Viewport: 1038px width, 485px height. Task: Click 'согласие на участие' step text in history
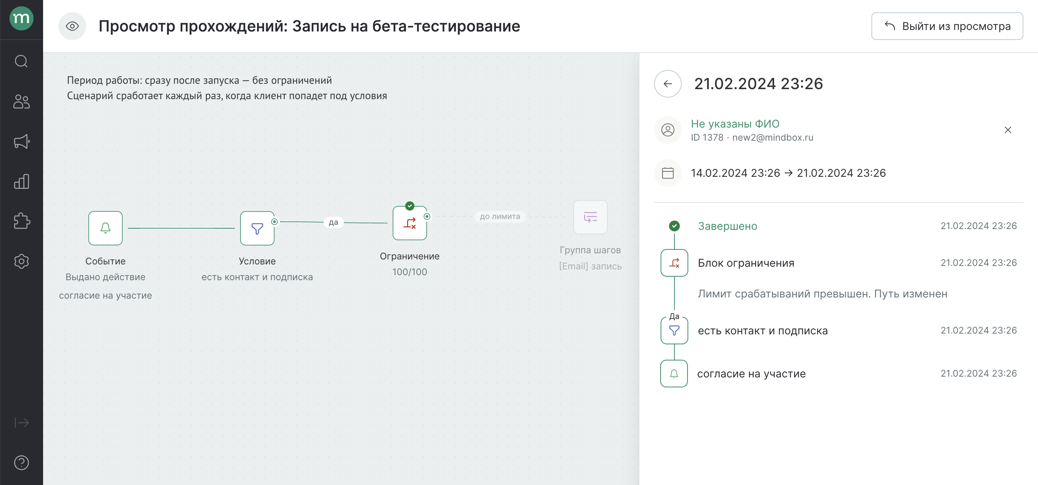[x=751, y=374]
